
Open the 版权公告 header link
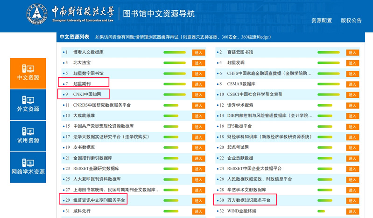click(x=351, y=20)
